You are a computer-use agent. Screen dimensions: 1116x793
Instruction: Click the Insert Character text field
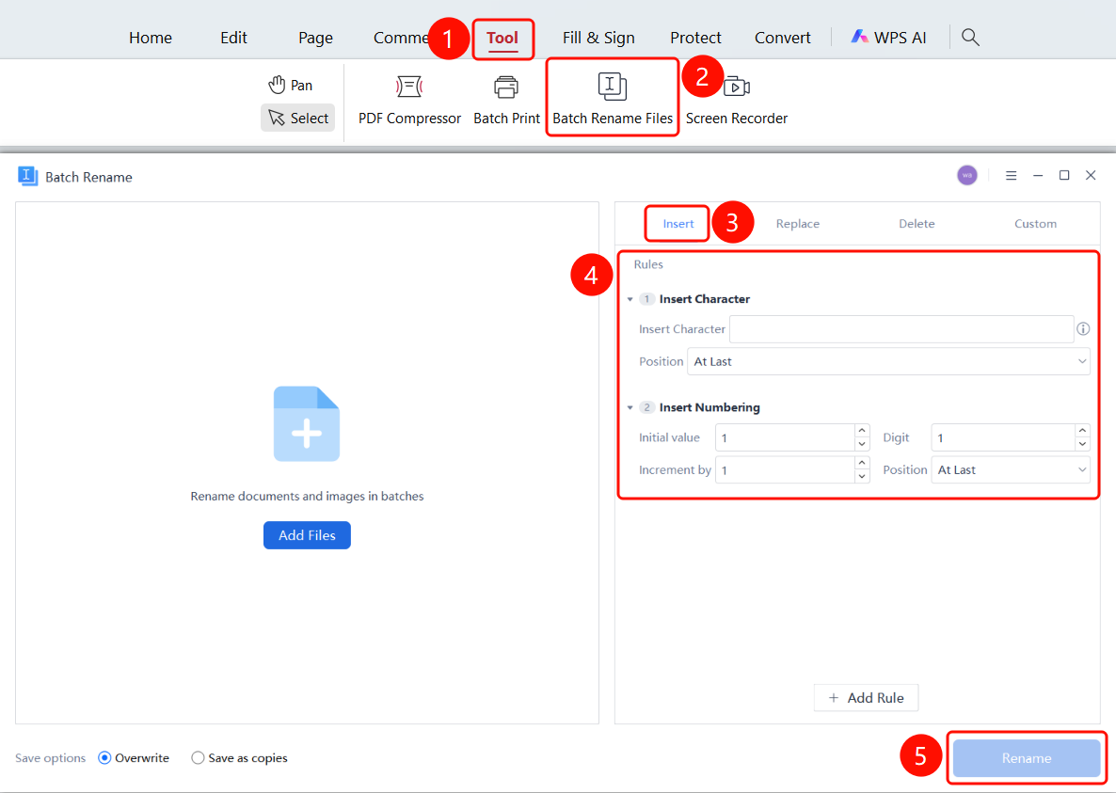(x=901, y=328)
